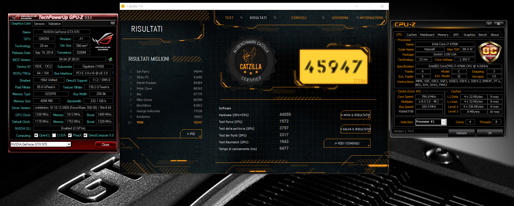The width and height of the screenshot is (514, 206).
Task: Click the Specification field in CPU-Z
Action: pyautogui.click(x=458, y=66)
